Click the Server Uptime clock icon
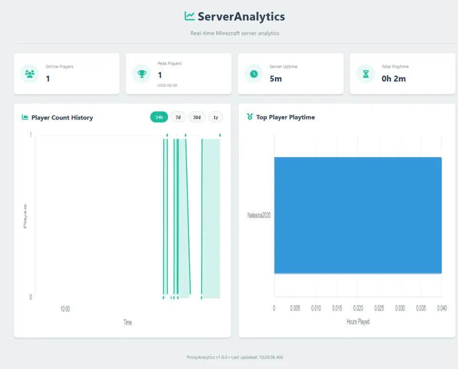The image size is (458, 369). pyautogui.click(x=254, y=74)
